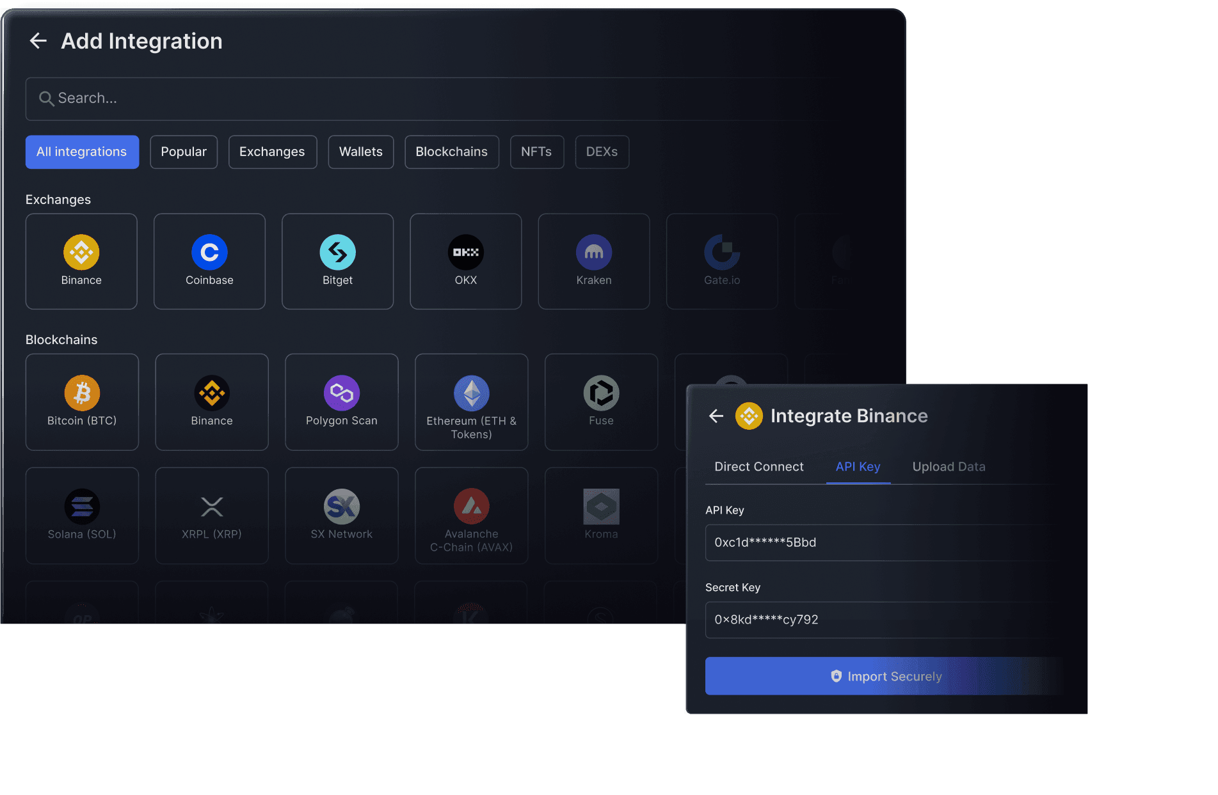Open SX Network integration
The width and height of the screenshot is (1218, 795).
(x=342, y=516)
